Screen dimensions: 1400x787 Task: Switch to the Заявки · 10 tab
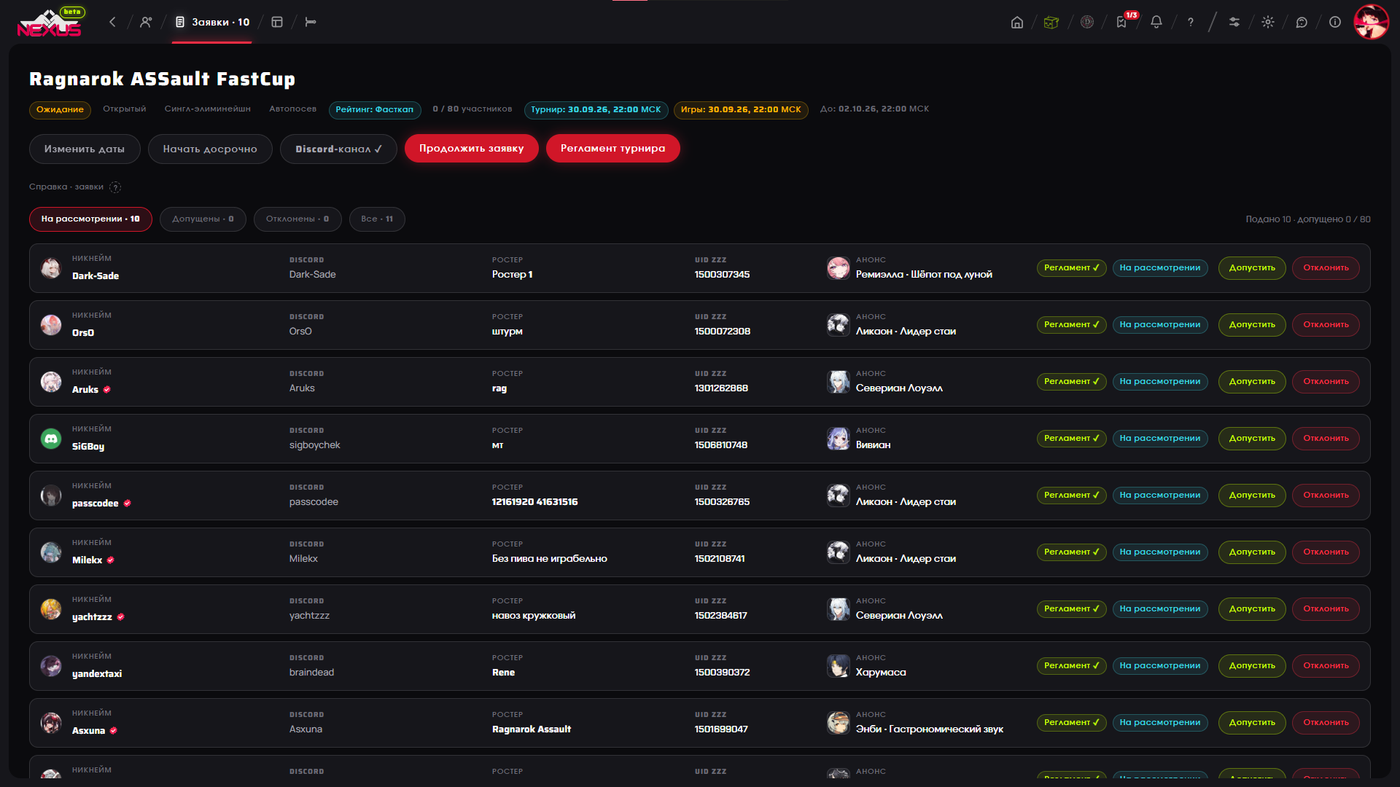click(x=212, y=22)
